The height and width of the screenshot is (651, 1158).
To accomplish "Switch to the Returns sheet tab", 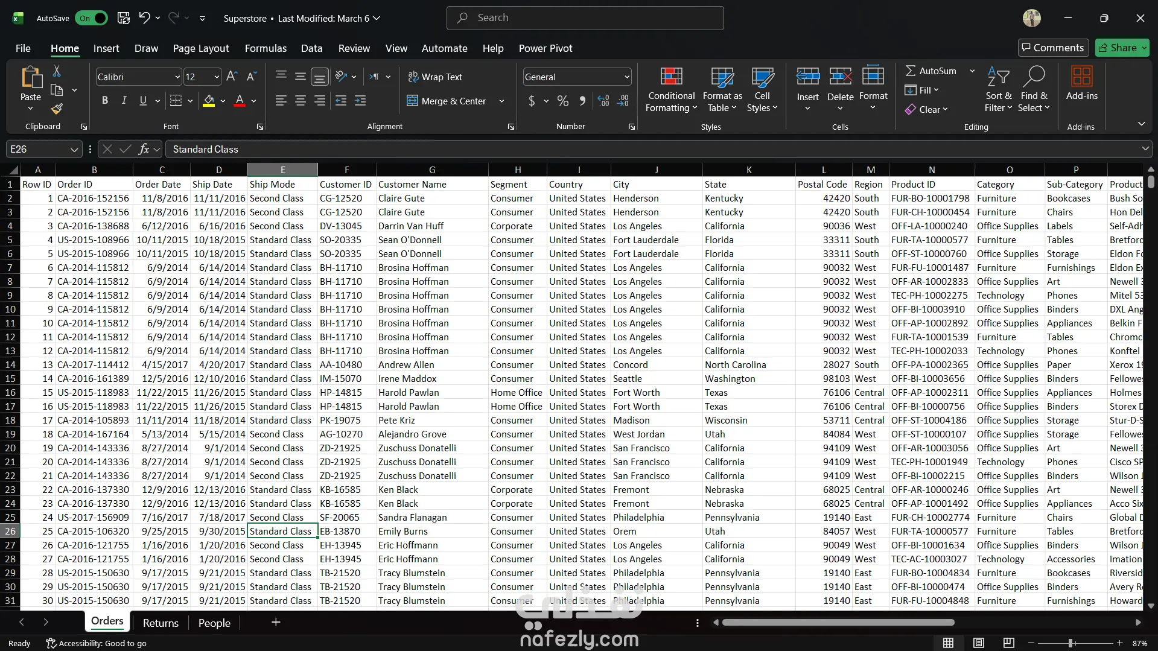I will (x=161, y=623).
